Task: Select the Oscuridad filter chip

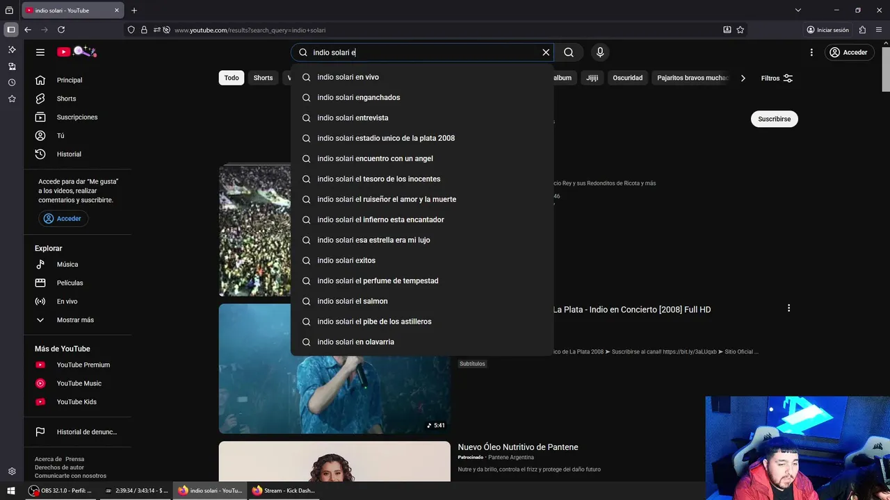Action: point(627,78)
